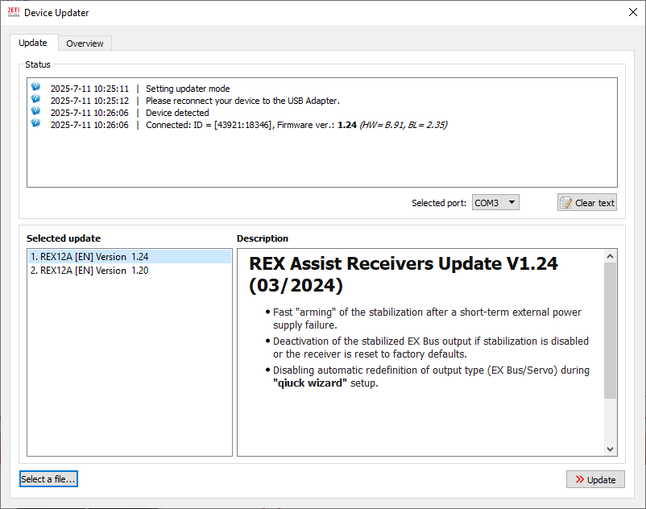Switch to the Overview tab
The height and width of the screenshot is (509, 646).
click(85, 43)
